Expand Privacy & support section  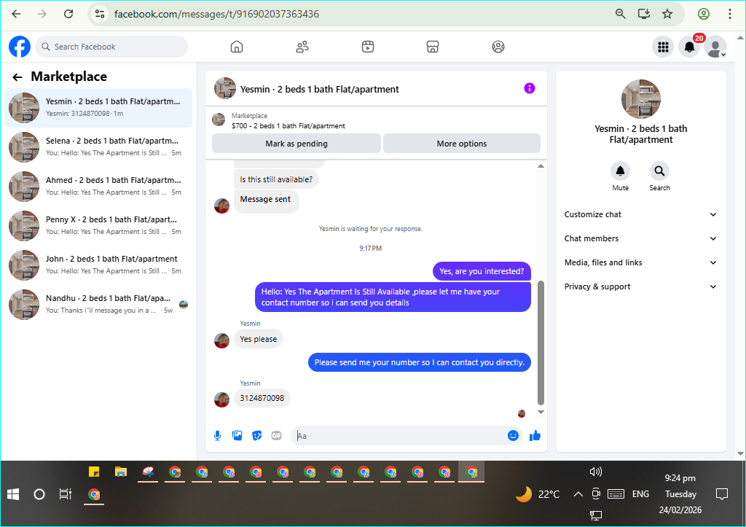tap(640, 286)
